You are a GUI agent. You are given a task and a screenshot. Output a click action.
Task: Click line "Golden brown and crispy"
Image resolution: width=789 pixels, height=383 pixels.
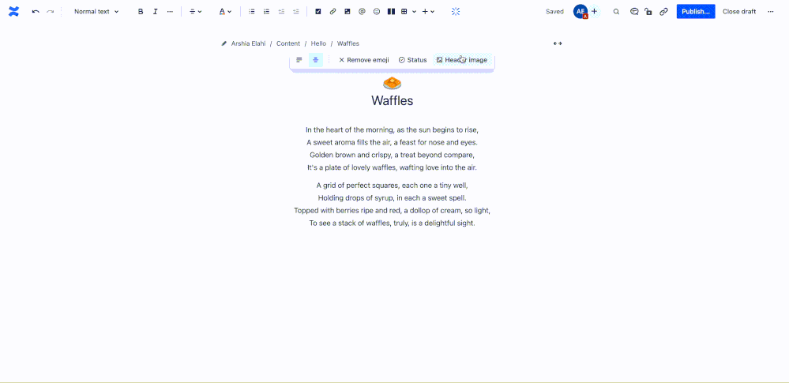392,155
